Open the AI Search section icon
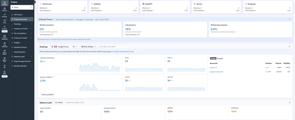Viewport: 295px width, 120px height. [5, 27]
